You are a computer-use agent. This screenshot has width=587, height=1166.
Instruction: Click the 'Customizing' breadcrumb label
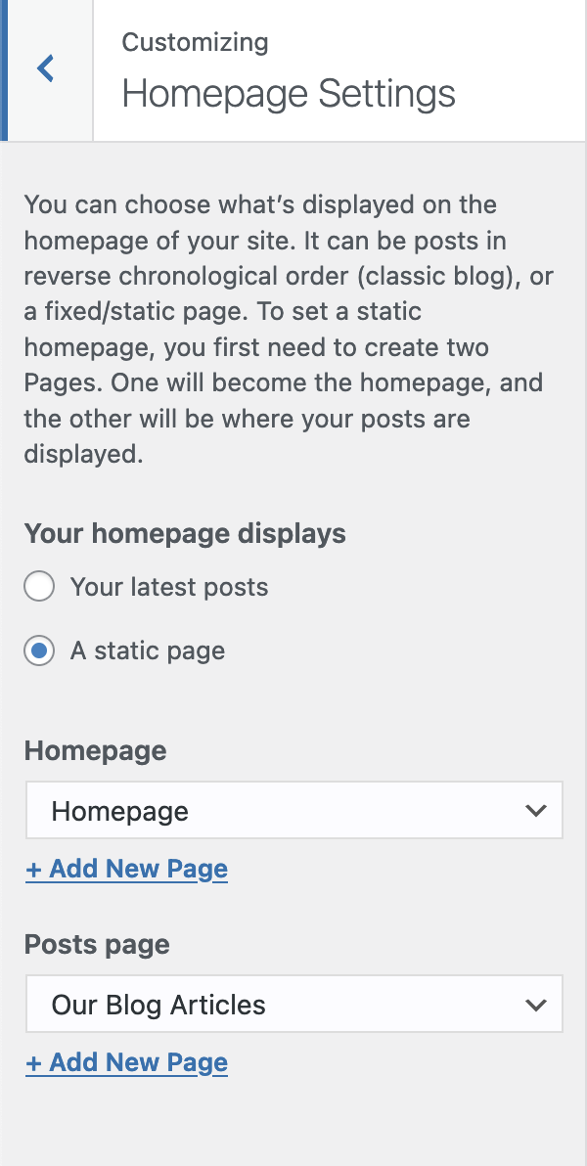pyautogui.click(x=195, y=42)
